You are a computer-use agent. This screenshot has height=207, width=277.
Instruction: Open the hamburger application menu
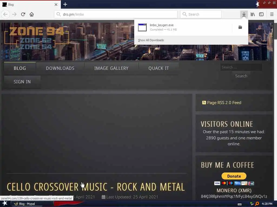coord(272,14)
